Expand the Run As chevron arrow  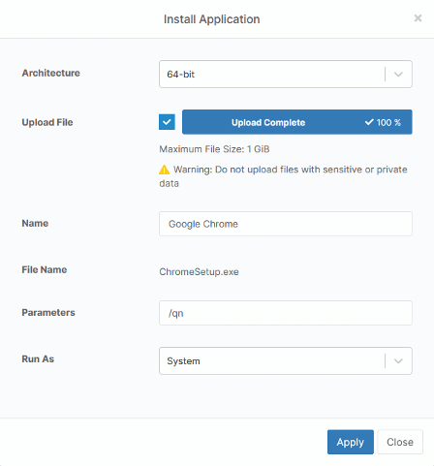pyautogui.click(x=398, y=361)
